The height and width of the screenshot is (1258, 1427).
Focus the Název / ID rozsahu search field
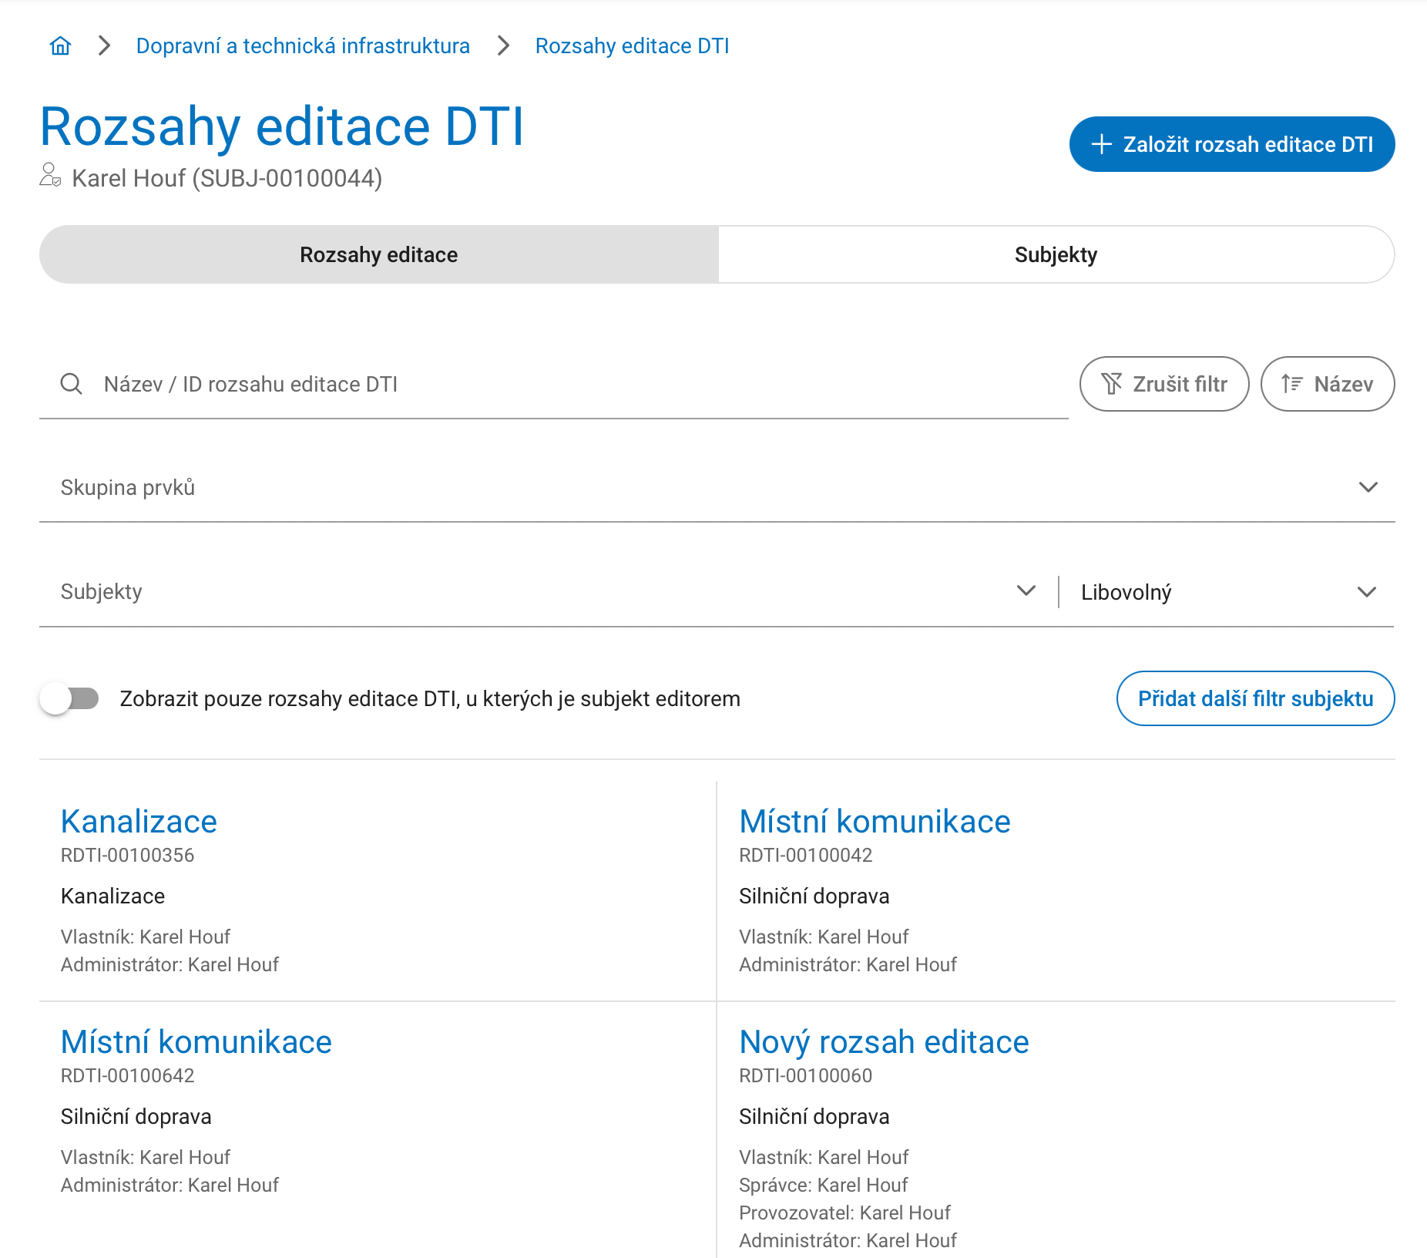tap(553, 384)
